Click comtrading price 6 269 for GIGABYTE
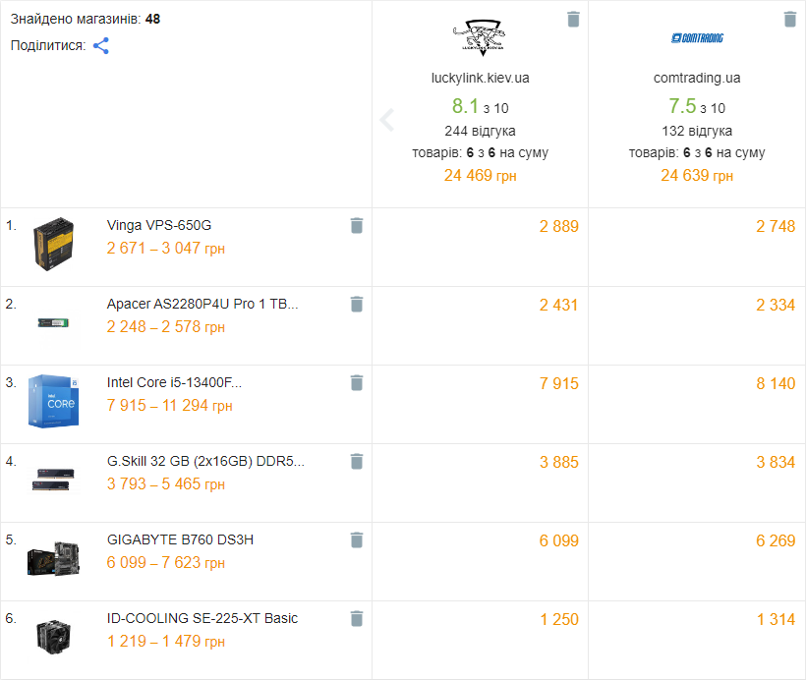Image resolution: width=806 pixels, height=680 pixels. 776,541
